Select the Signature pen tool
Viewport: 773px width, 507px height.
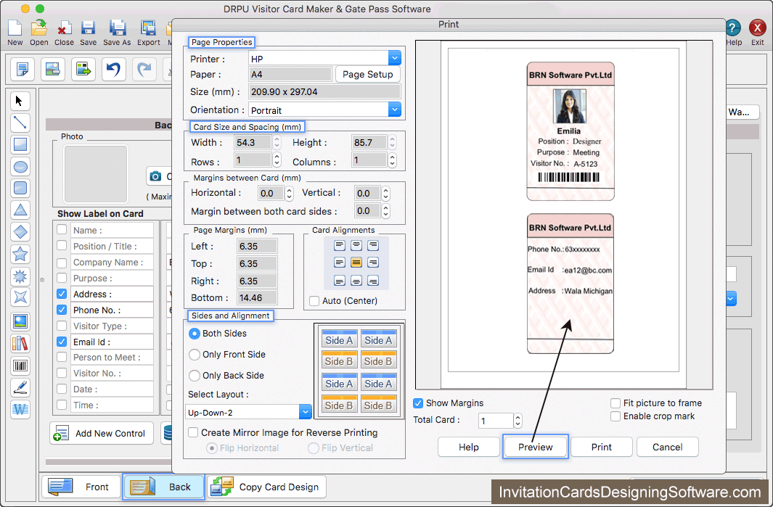pyautogui.click(x=20, y=387)
